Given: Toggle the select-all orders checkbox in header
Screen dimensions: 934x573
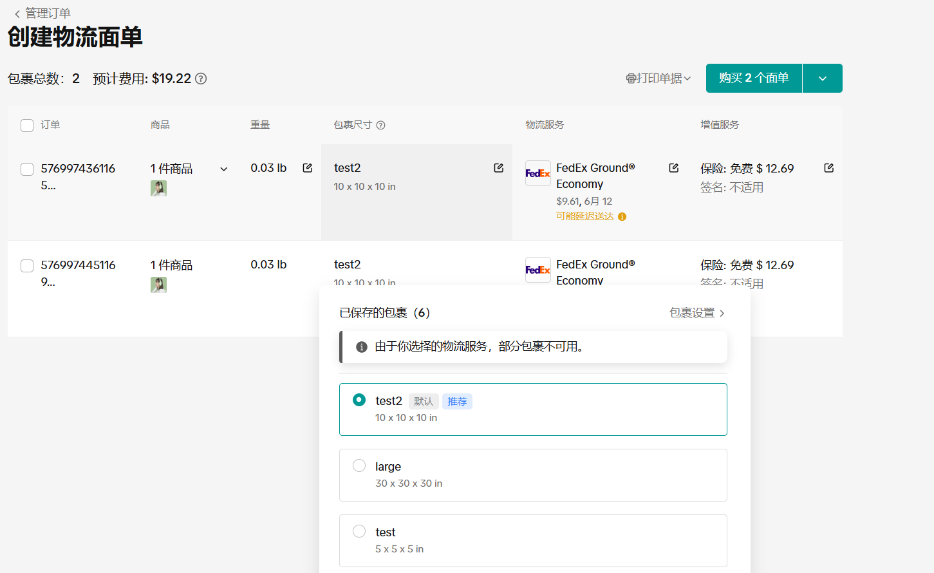Looking at the screenshot, I should click(27, 126).
